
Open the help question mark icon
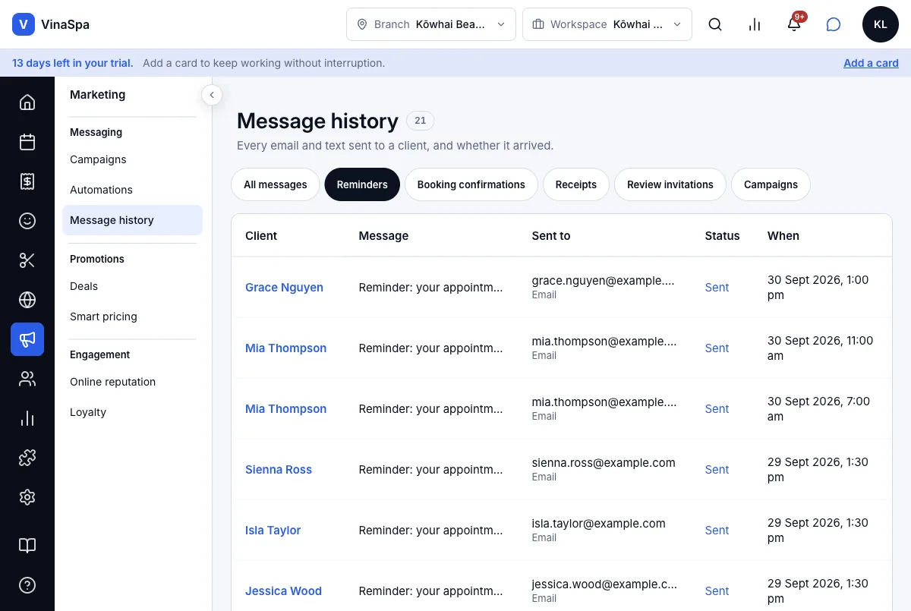point(27,585)
